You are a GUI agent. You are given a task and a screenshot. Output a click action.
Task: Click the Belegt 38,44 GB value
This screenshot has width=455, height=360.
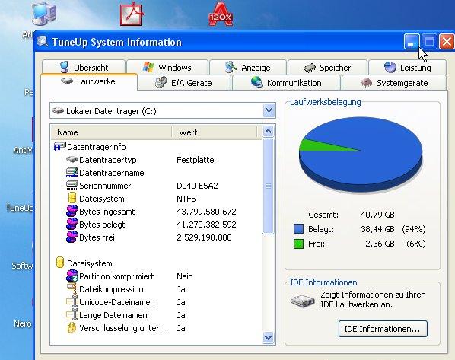pos(377,229)
